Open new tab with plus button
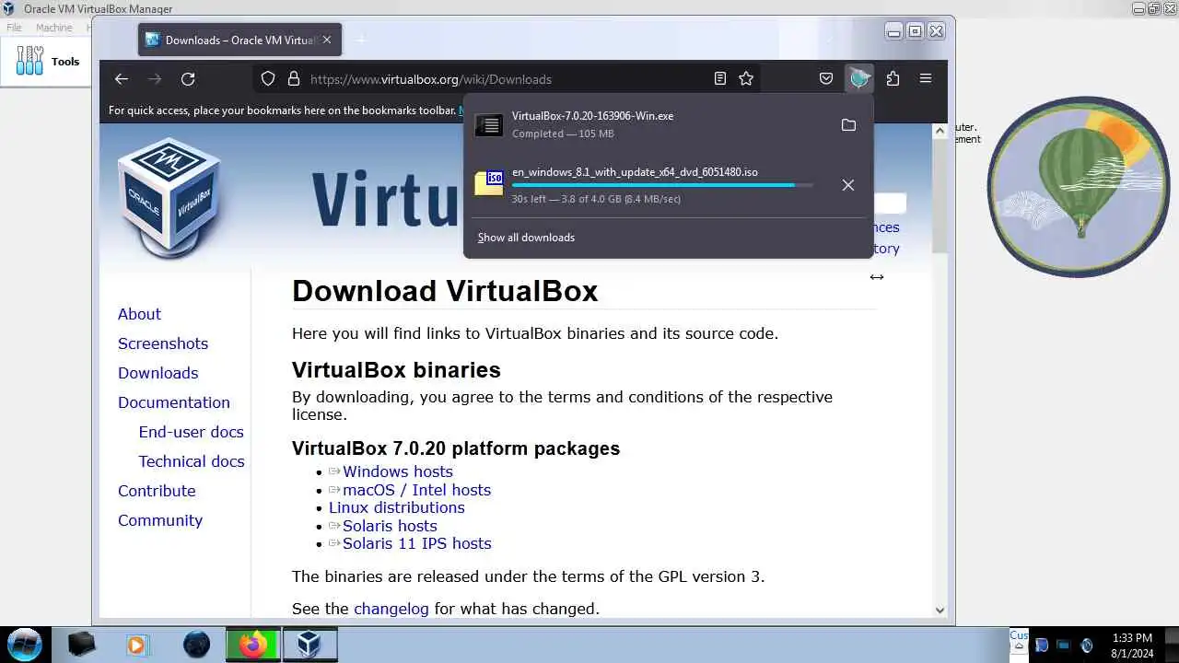Image resolution: width=1179 pixels, height=663 pixels. [360, 40]
